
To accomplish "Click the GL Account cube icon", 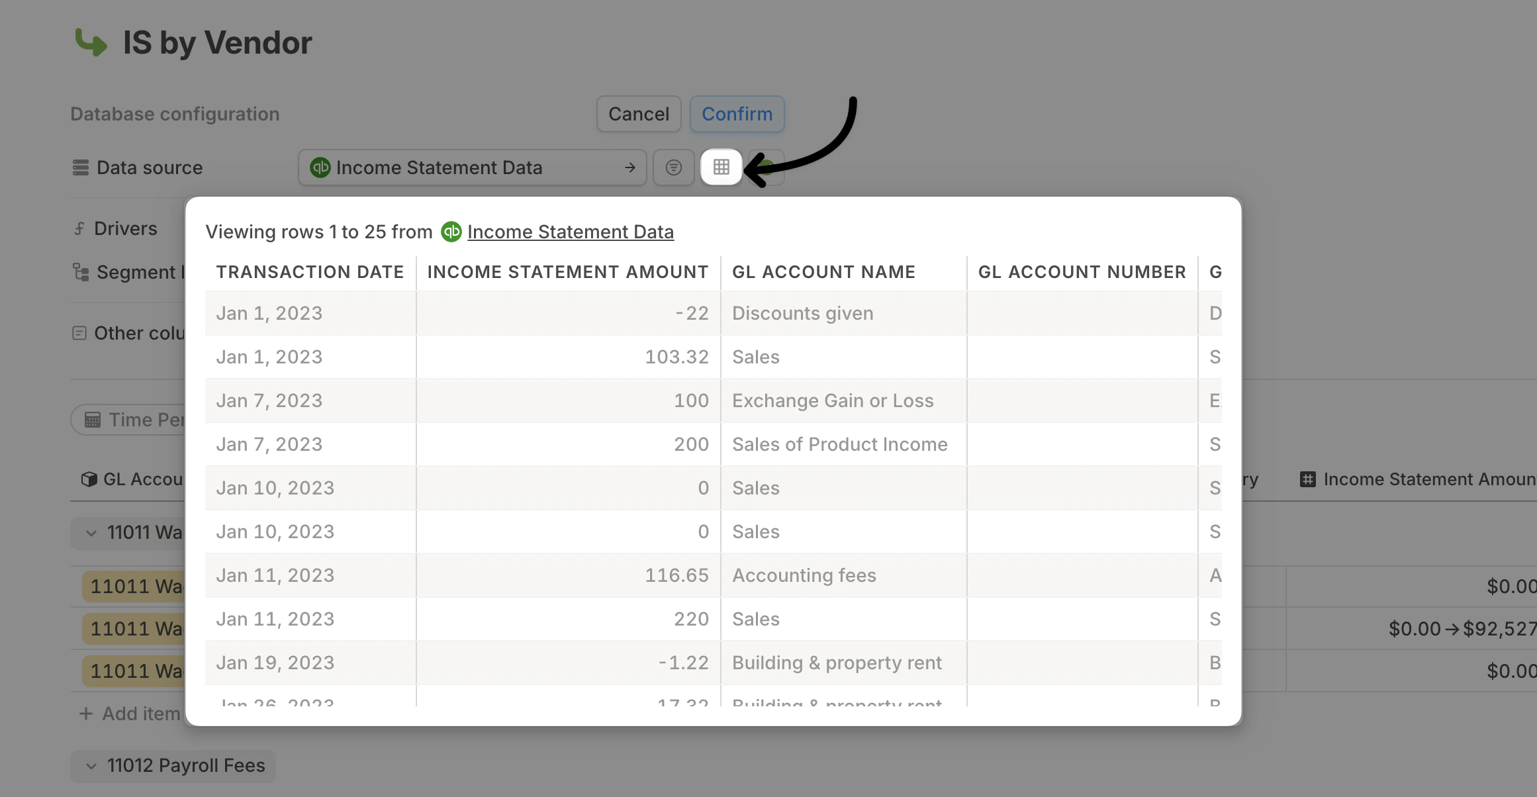I will pos(89,479).
